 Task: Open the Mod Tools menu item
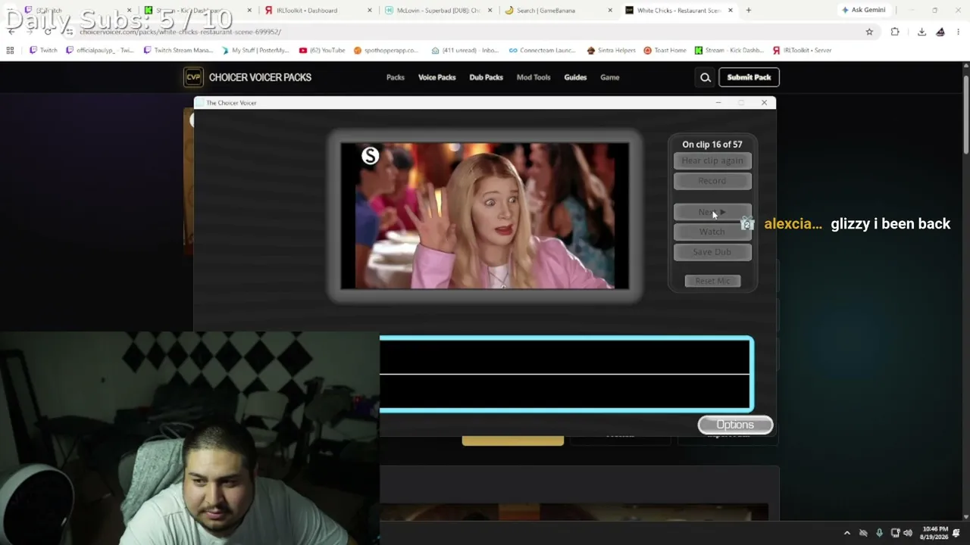(x=533, y=77)
